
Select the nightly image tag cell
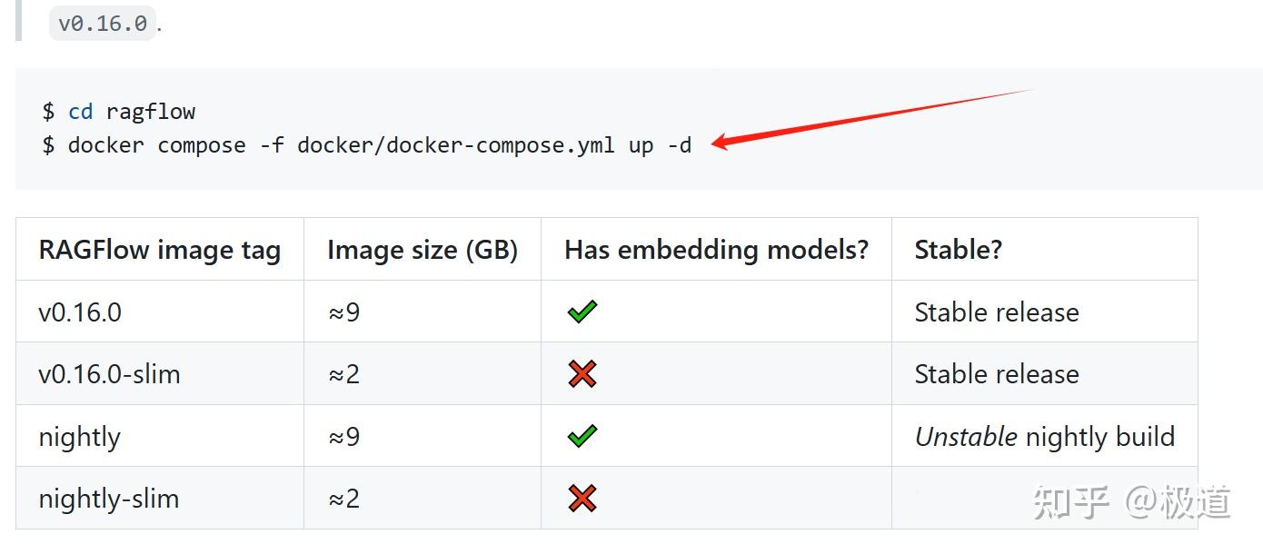click(x=79, y=437)
